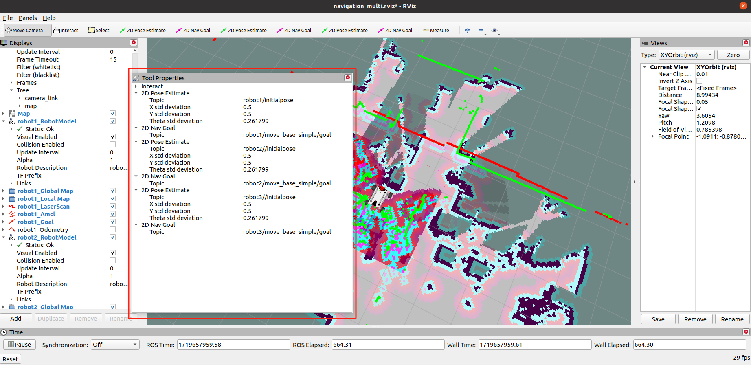Open the Panels menu

[x=28, y=18]
